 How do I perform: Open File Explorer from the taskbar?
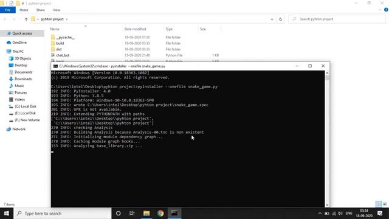click(x=146, y=214)
